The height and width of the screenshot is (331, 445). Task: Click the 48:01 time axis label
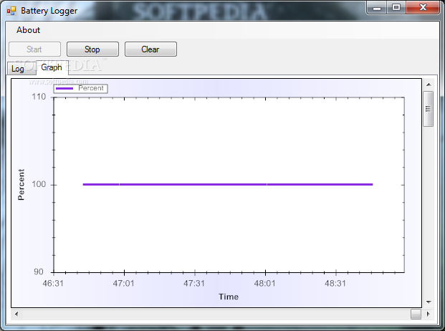265,283
